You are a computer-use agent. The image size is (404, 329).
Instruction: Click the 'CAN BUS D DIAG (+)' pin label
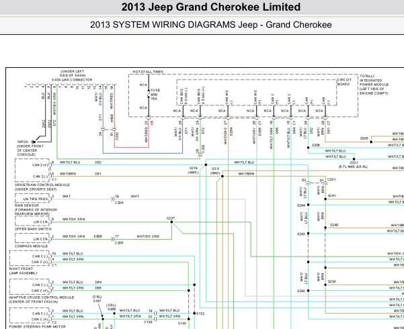tap(201, 96)
